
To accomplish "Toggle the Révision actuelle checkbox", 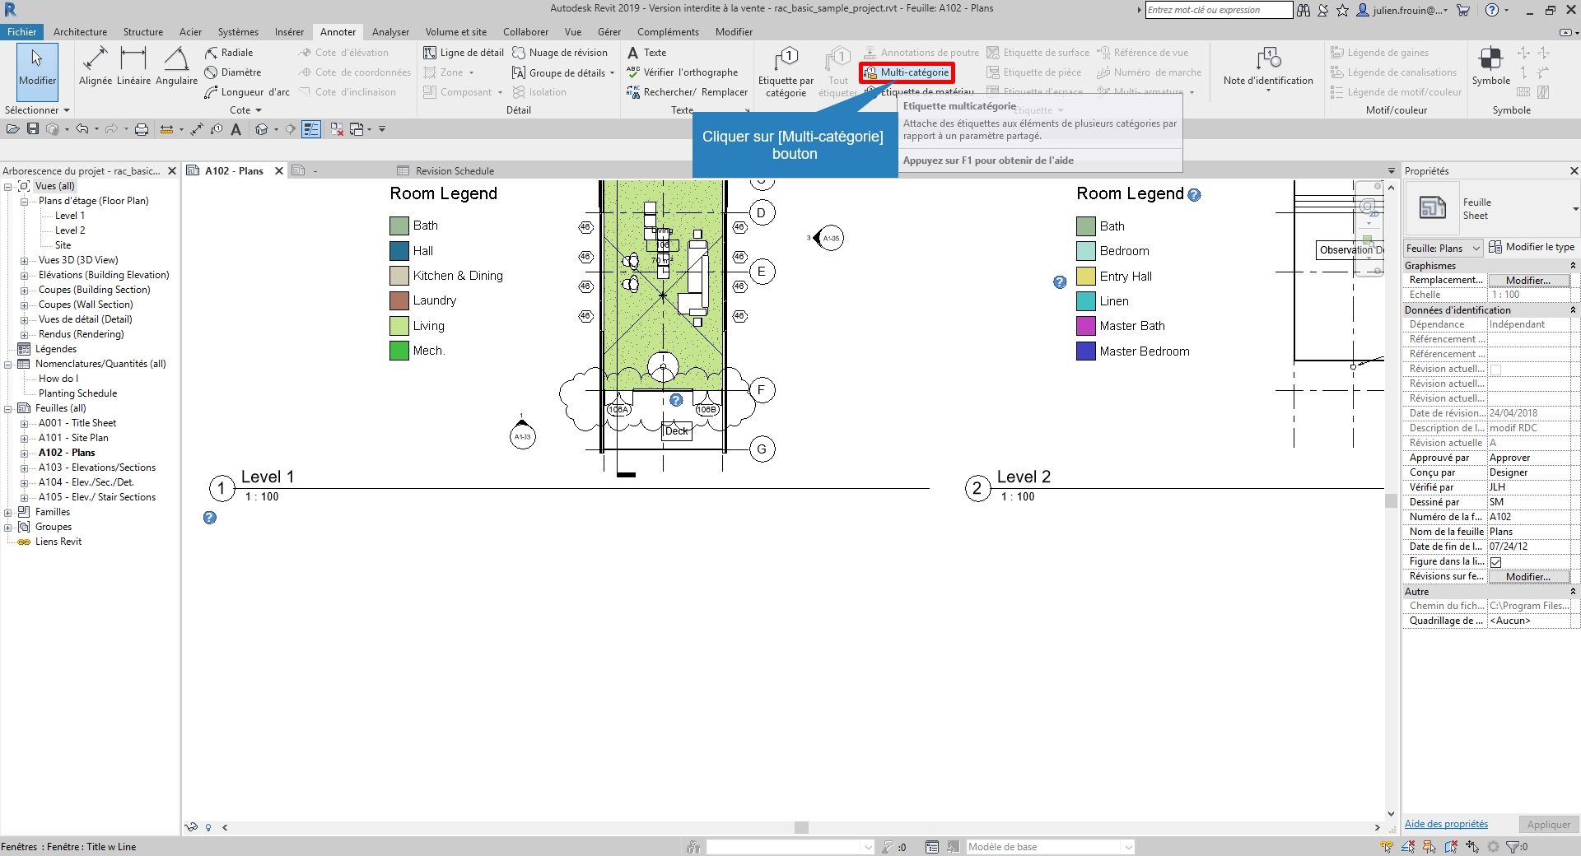I will [1496, 370].
